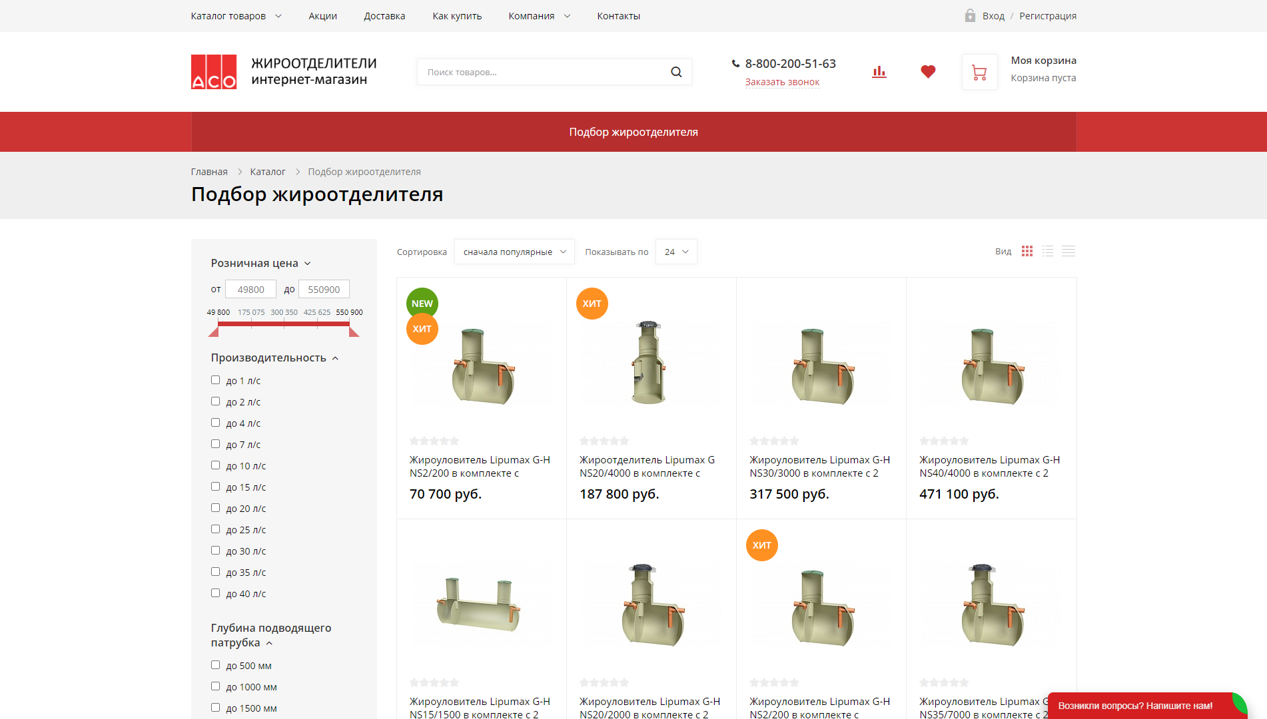The width and height of the screenshot is (1267, 719).
Task: Click the phone handset icon
Action: [735, 64]
